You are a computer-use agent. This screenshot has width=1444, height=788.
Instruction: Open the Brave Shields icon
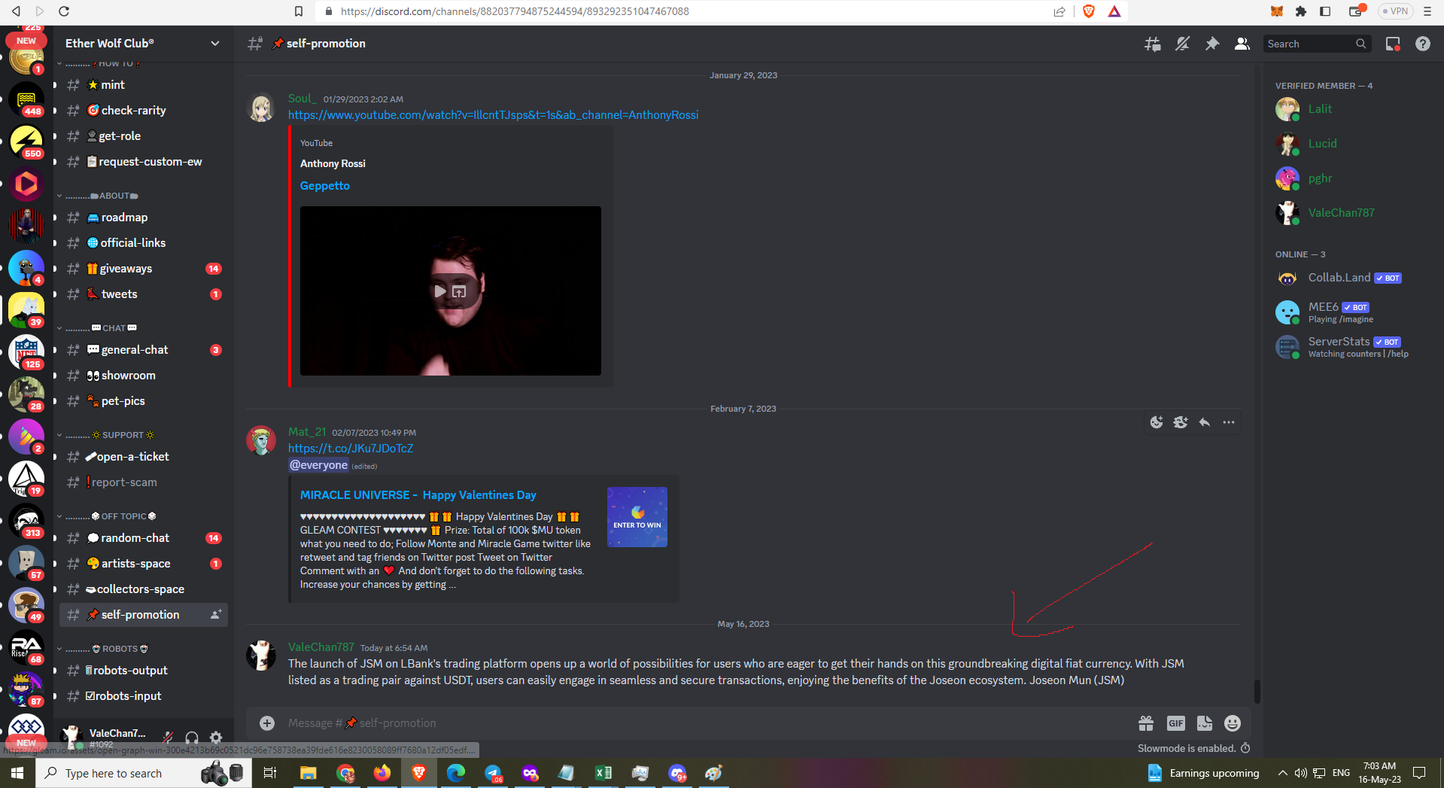coord(1089,11)
